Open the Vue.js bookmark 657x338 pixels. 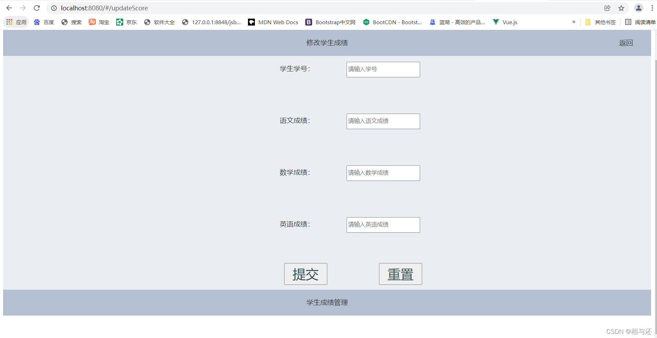tap(505, 22)
